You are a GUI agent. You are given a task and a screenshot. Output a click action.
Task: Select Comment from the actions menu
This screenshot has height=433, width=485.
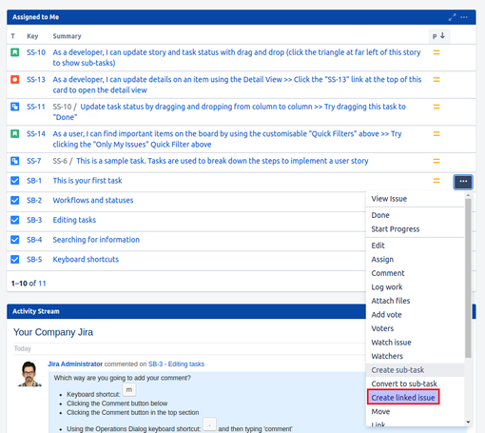pos(388,273)
